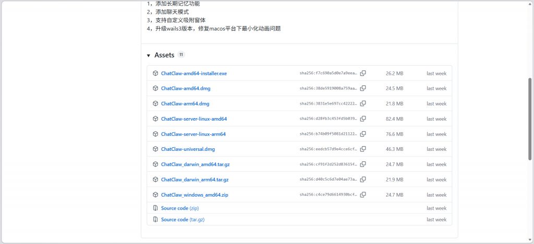Screen dimensions: 534x244
Task: Click release note line about wails3 upgrade
Action: coord(214,29)
